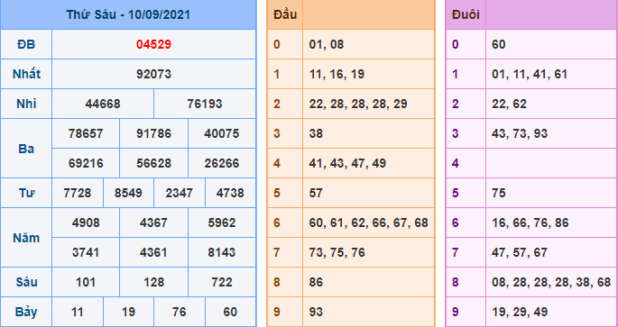Viewport: 618px width, 327px height.
Task: Select third prize number 78657
Action: click(x=86, y=133)
